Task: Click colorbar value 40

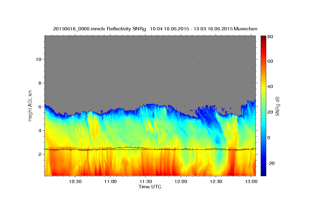Action: (x=271, y=87)
